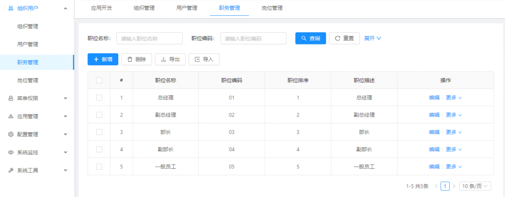Click the 查询 search button
Viewport: 505px width, 197px height.
(x=311, y=38)
